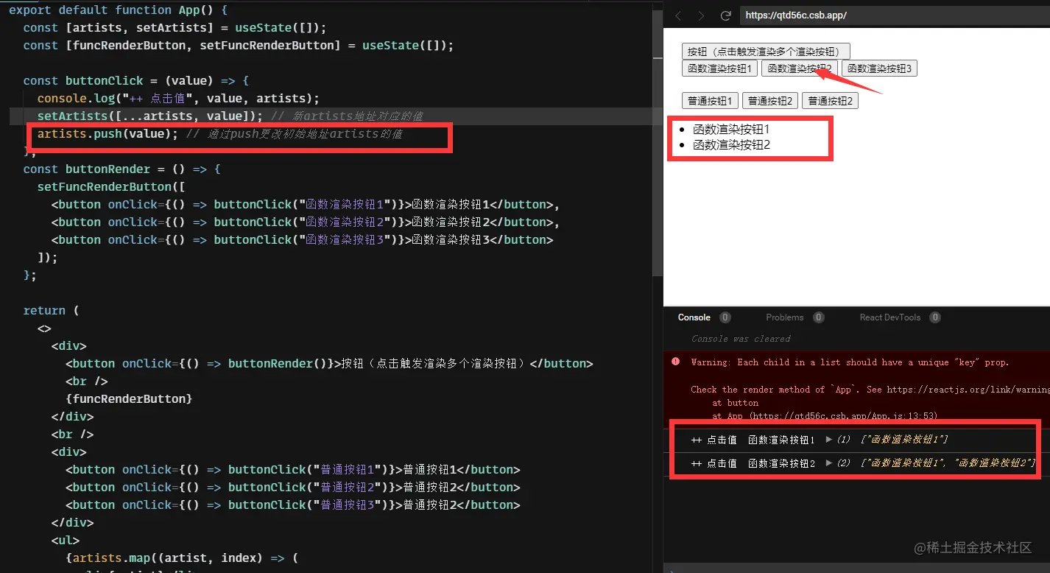Go back in the preview browser
The image size is (1050, 573).
click(678, 15)
